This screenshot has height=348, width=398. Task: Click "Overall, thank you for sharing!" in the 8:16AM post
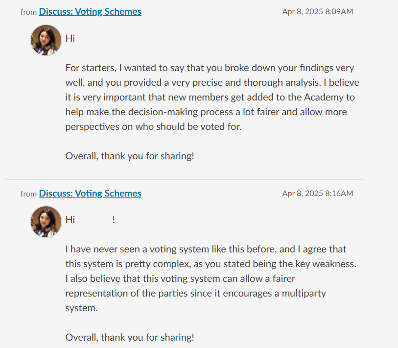click(x=130, y=337)
